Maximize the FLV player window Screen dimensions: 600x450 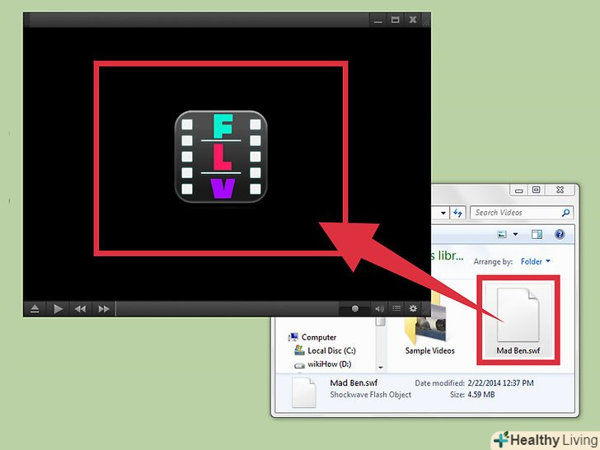coord(396,20)
